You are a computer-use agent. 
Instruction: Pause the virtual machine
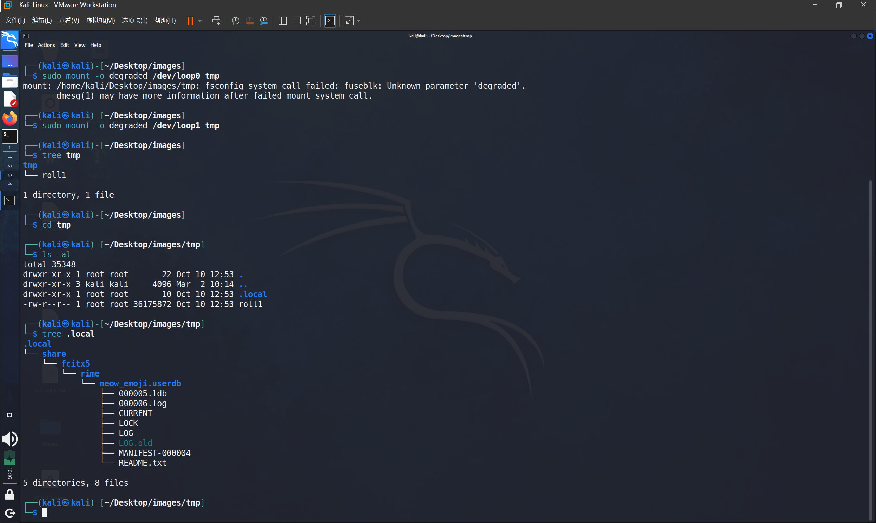(x=190, y=21)
